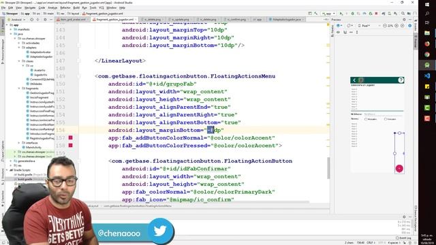Screen dimensions: 436x245
Task: Open Android Studio from Windows taskbar
Action: tap(427, 65)
